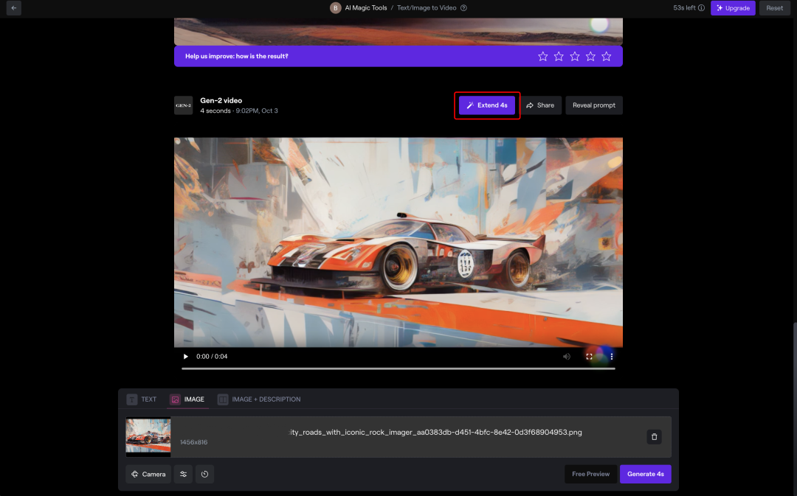Reset the session with Reset
Screen dimensions: 797x496
pyautogui.click(x=775, y=8)
